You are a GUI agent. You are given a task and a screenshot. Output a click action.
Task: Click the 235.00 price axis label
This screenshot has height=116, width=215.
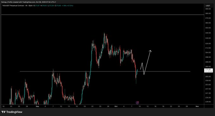coord(208,98)
